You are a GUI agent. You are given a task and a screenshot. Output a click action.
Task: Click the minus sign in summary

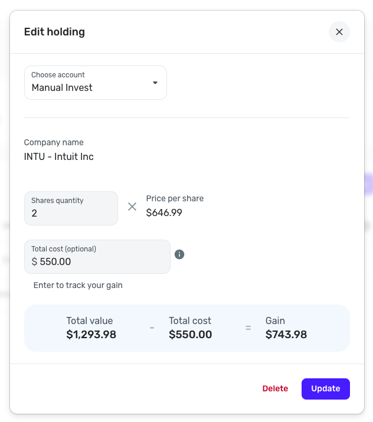(152, 328)
